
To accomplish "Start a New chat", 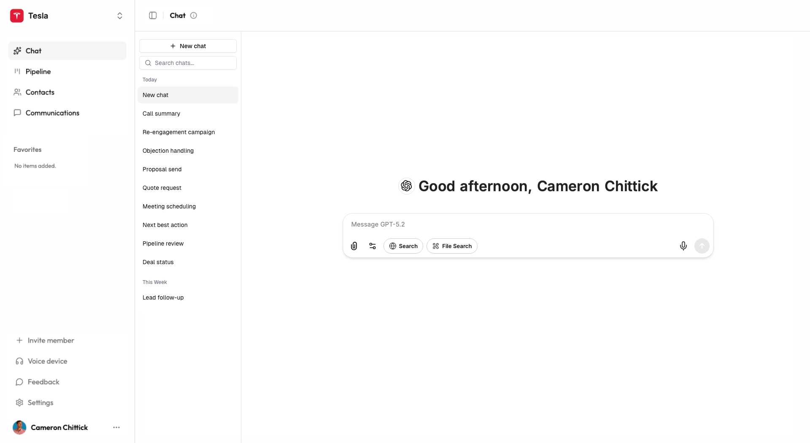I will click(x=188, y=46).
